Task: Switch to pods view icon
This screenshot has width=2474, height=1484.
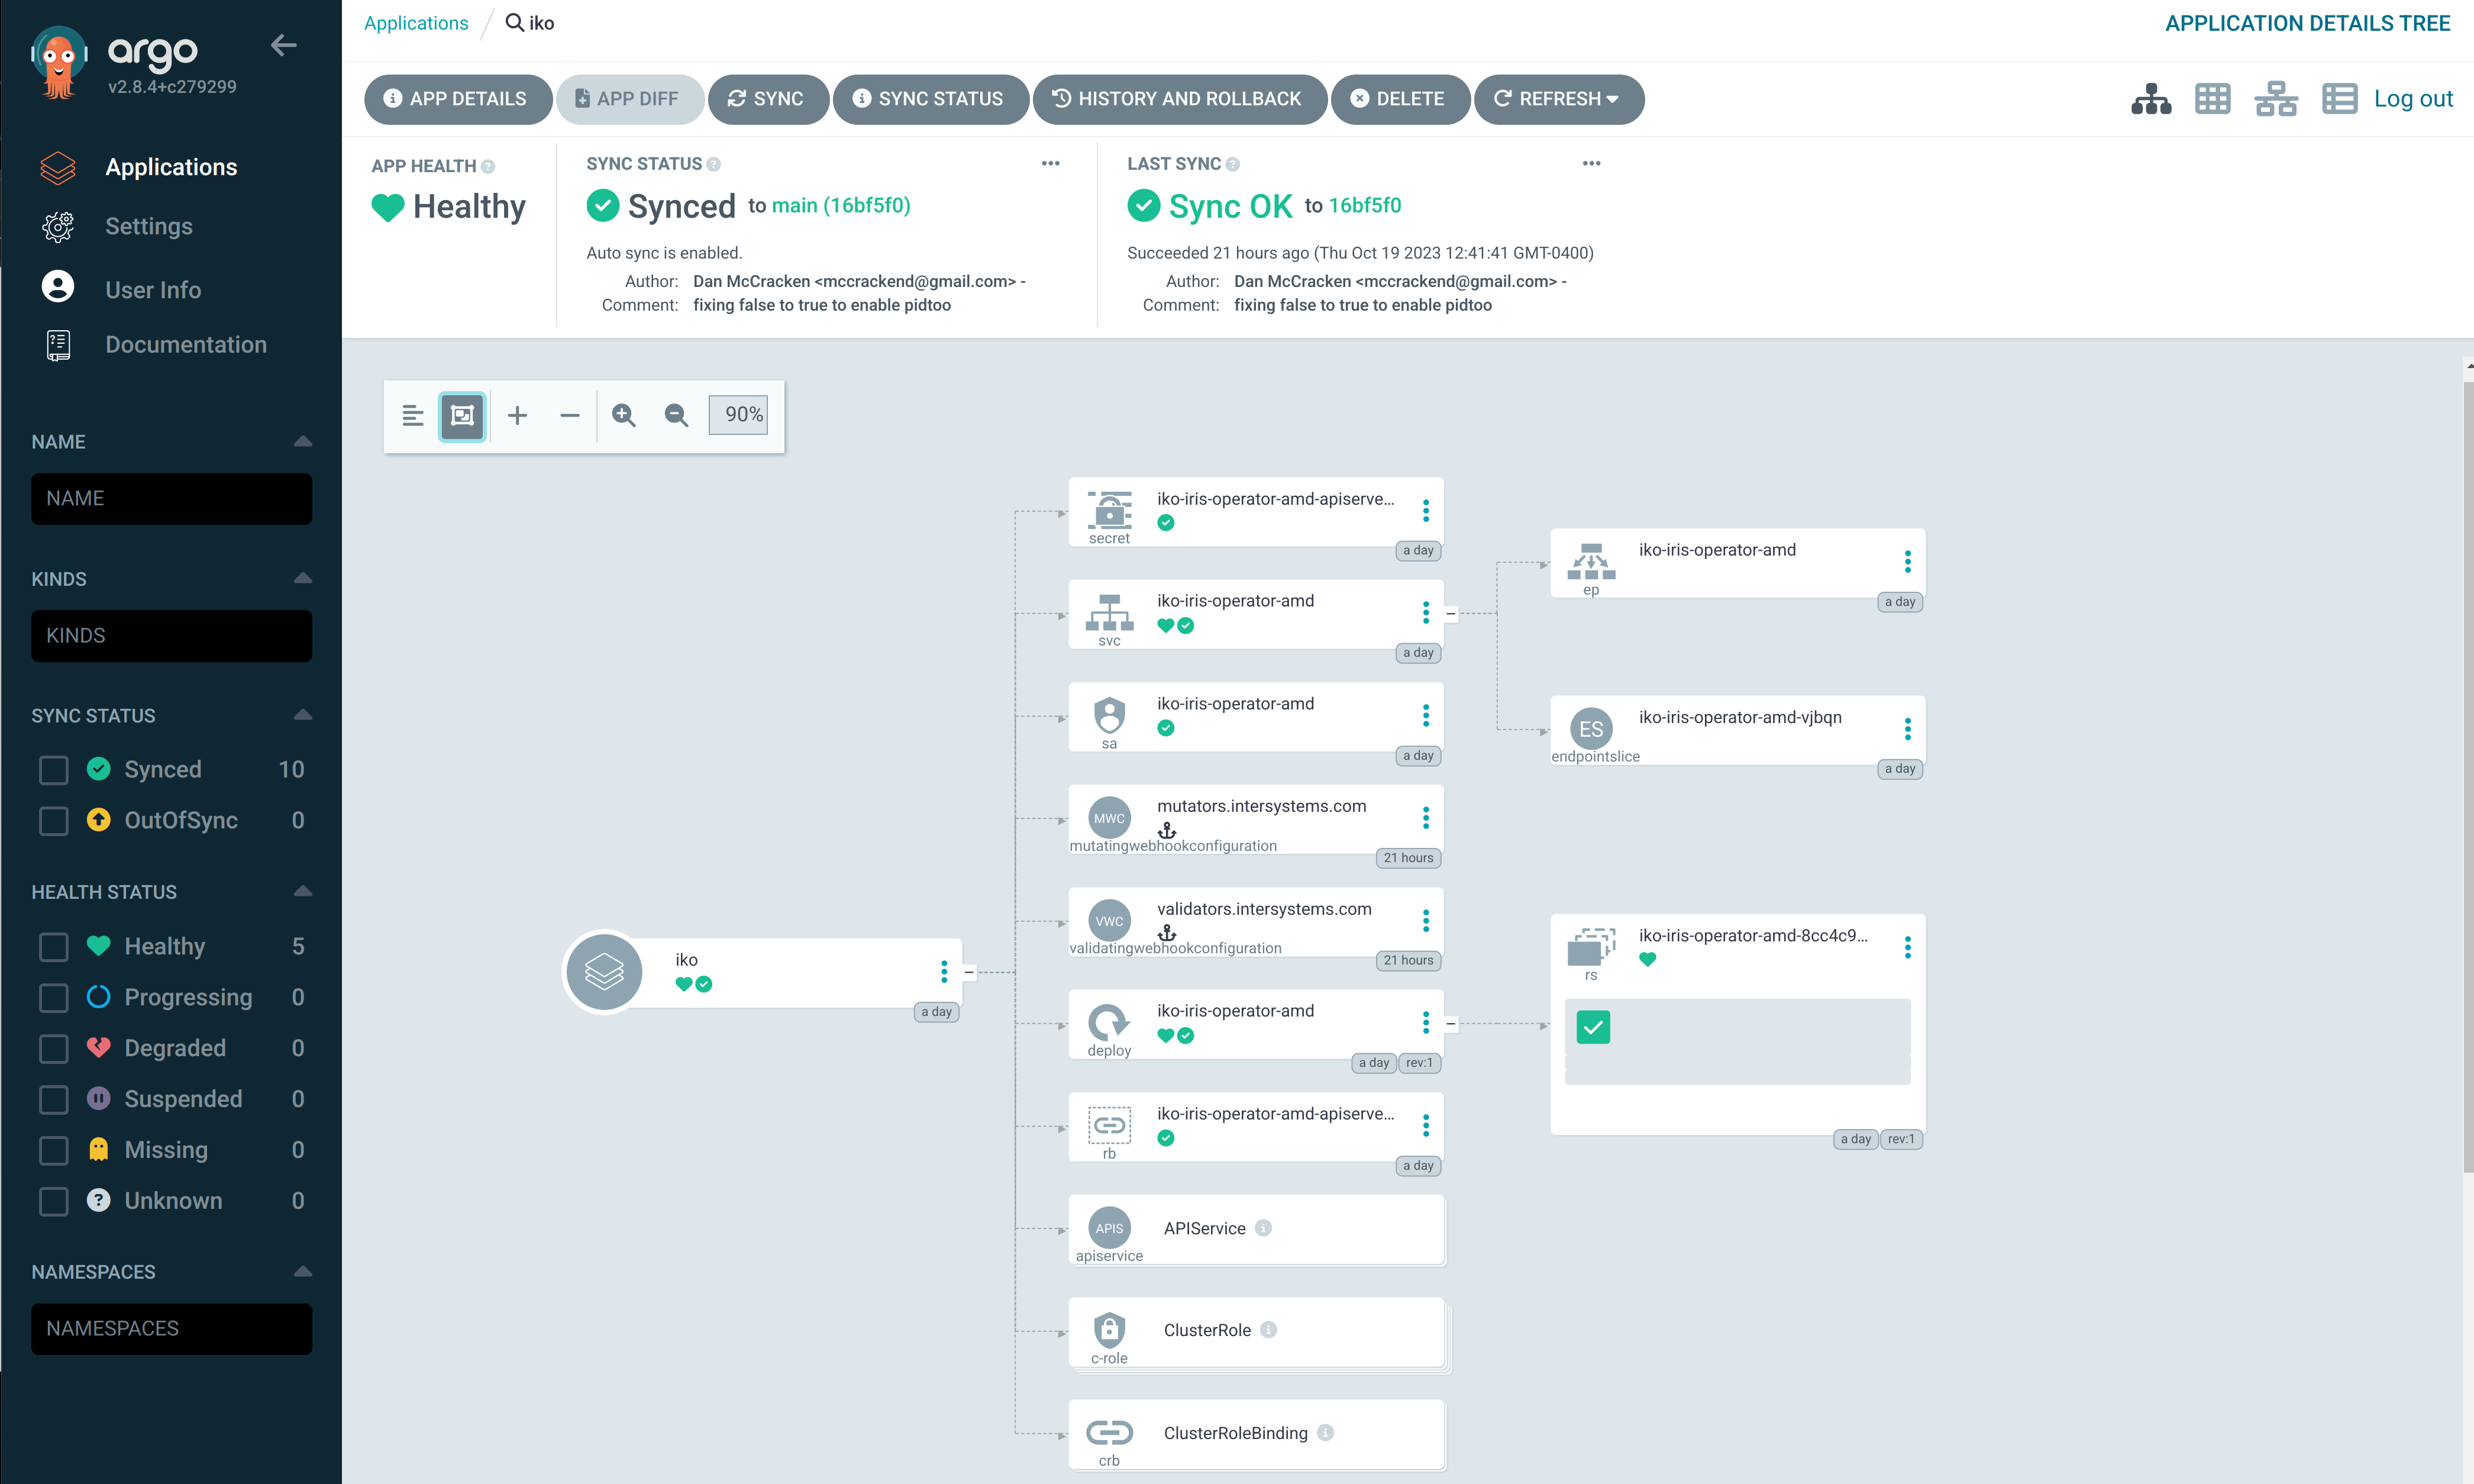Action: coord(2212,99)
